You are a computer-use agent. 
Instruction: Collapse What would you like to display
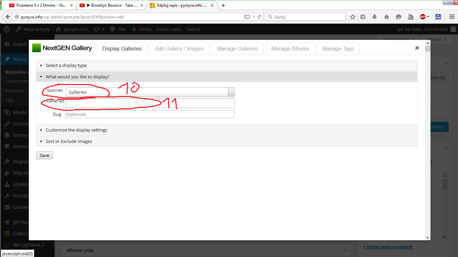tap(77, 77)
